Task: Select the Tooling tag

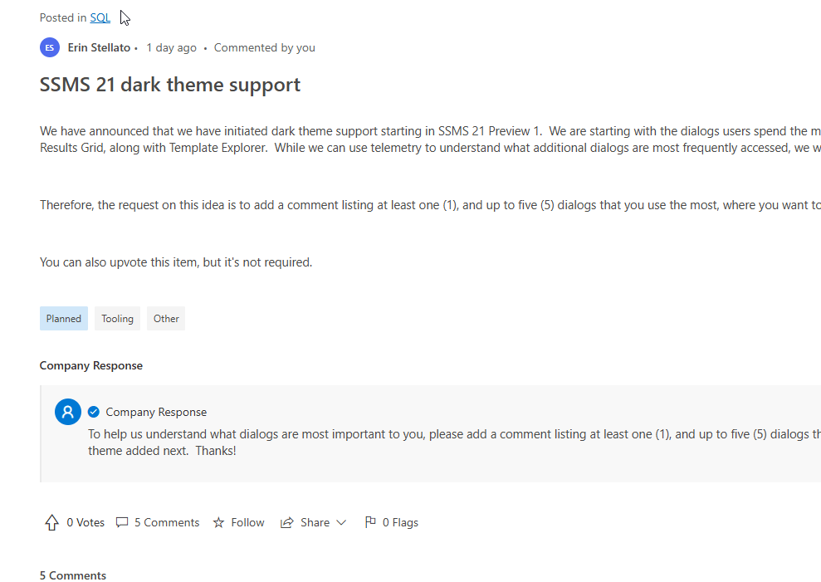Action: [x=117, y=318]
